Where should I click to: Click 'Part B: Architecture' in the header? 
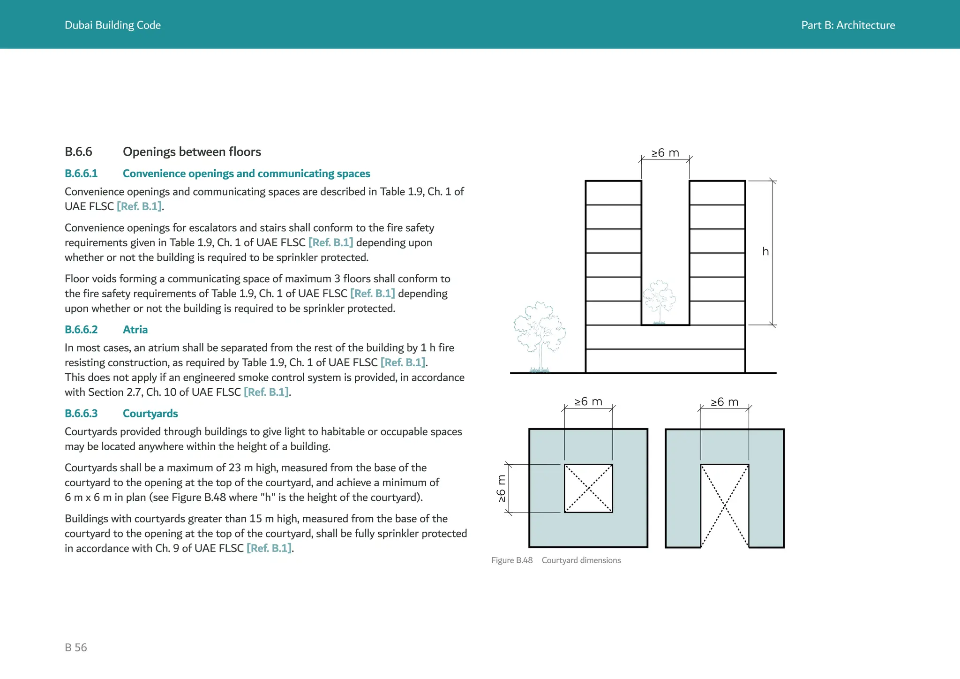pyautogui.click(x=848, y=25)
